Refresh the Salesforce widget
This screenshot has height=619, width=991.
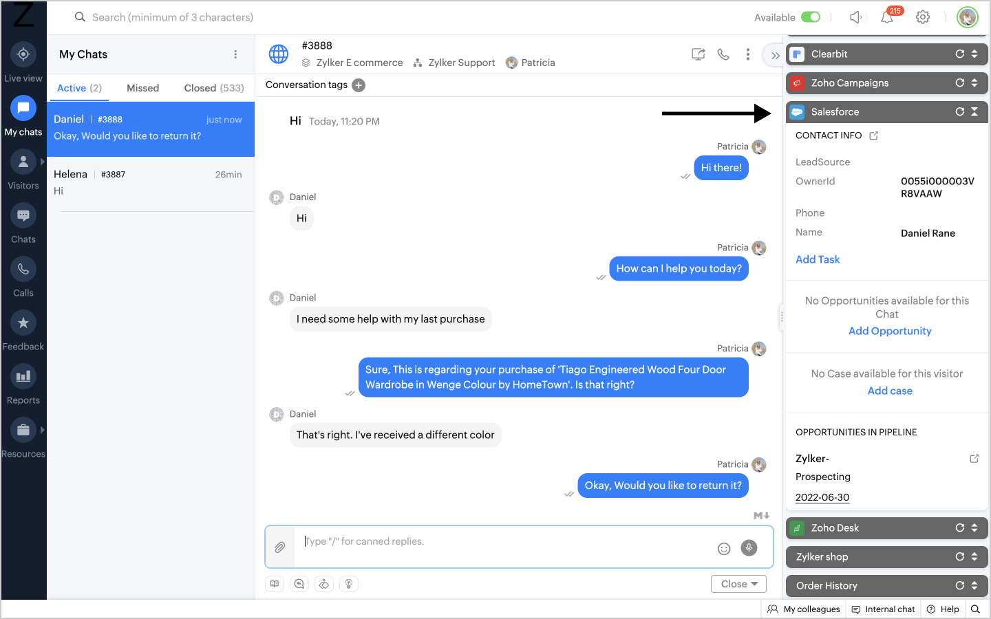click(x=959, y=111)
